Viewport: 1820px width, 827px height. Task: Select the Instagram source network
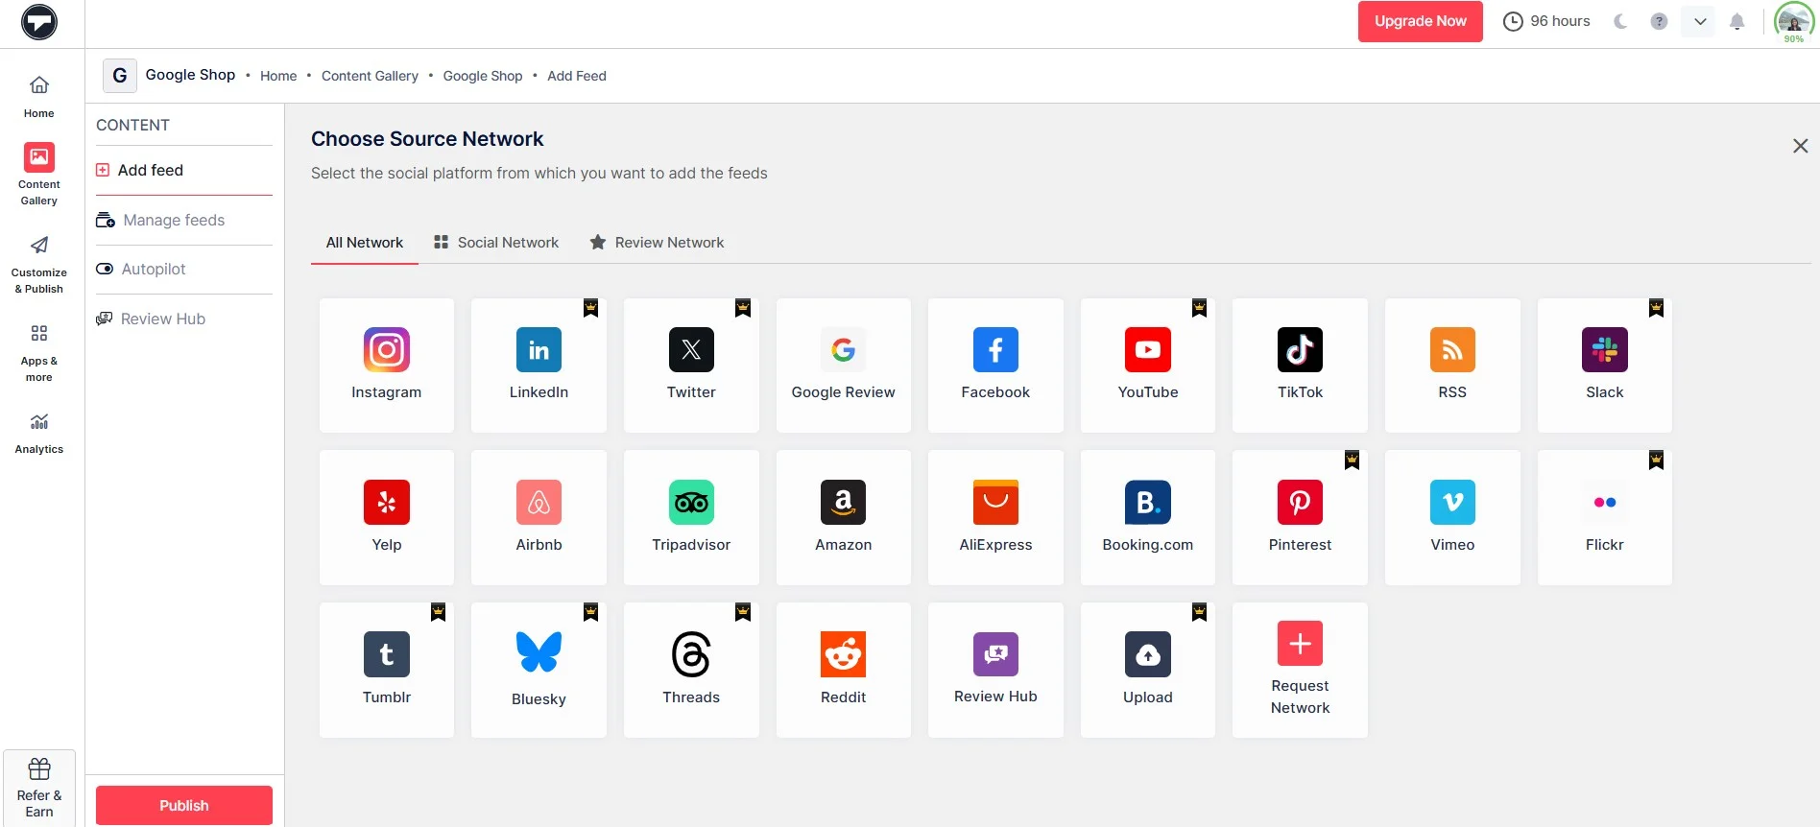pos(386,365)
